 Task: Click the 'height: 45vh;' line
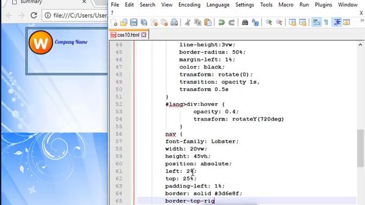click(x=188, y=156)
